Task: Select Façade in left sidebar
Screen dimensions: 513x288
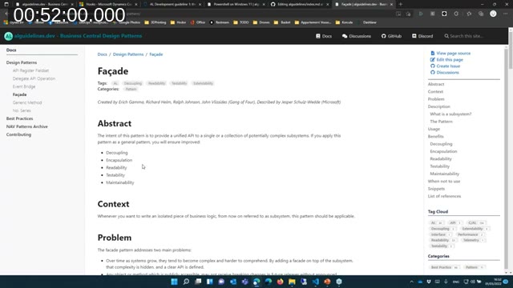Action: click(x=19, y=94)
